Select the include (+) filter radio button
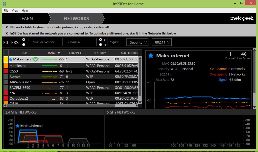The width and height of the screenshot is (258, 152). tap(24, 40)
